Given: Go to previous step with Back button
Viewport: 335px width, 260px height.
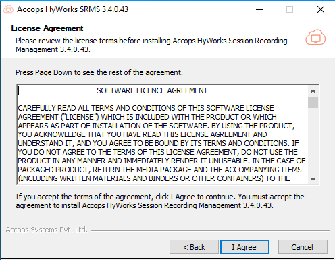Looking at the screenshot, I should coord(194,247).
